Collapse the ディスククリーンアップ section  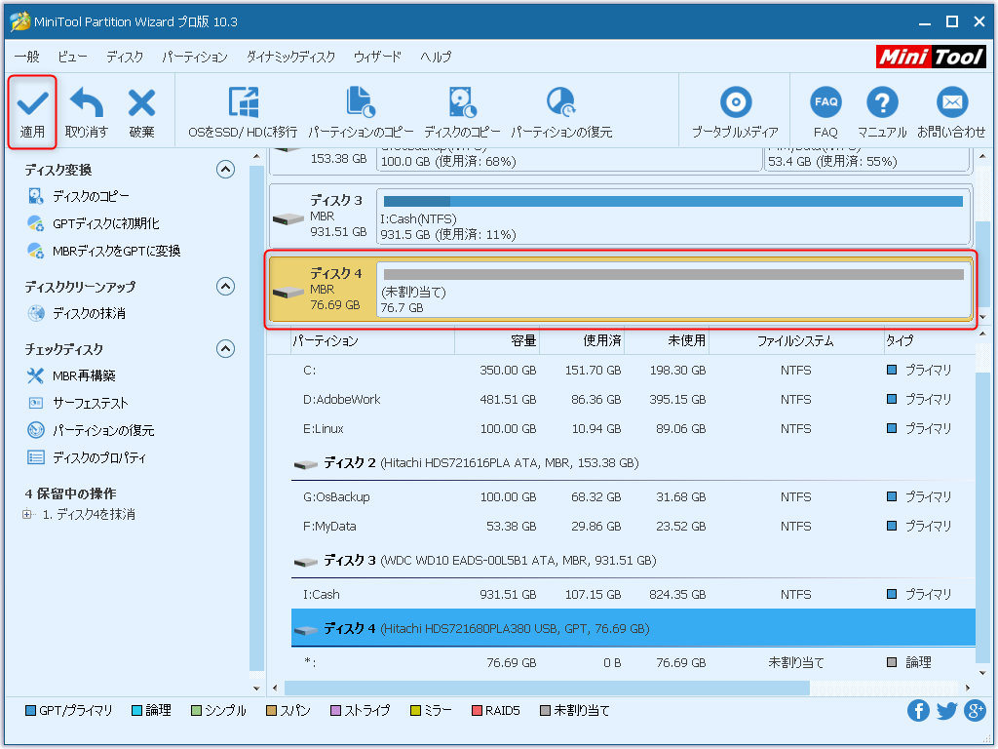pyautogui.click(x=225, y=287)
